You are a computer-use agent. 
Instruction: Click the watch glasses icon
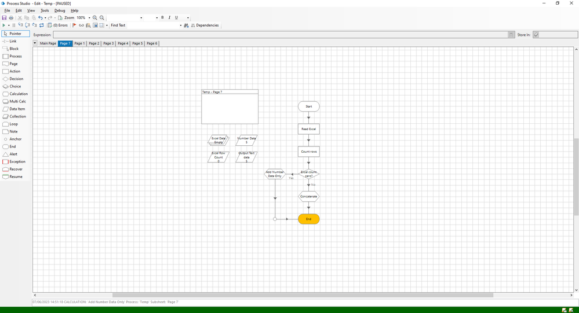click(81, 25)
